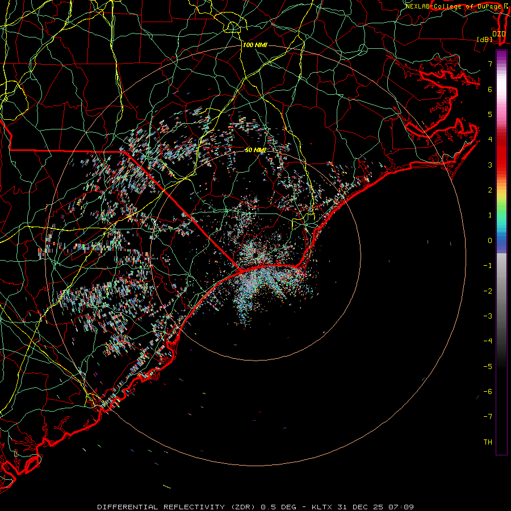The image size is (511, 511).
Task: Click the 'KLTX 31 DEC 25 07:09' timestamp text
Action: [363, 507]
